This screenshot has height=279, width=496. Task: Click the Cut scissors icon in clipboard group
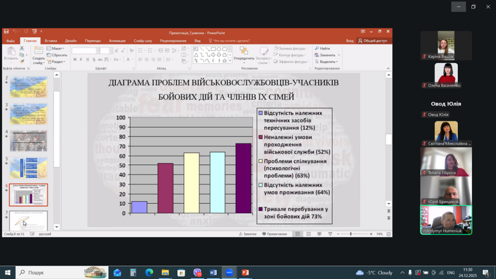[x=22, y=48]
